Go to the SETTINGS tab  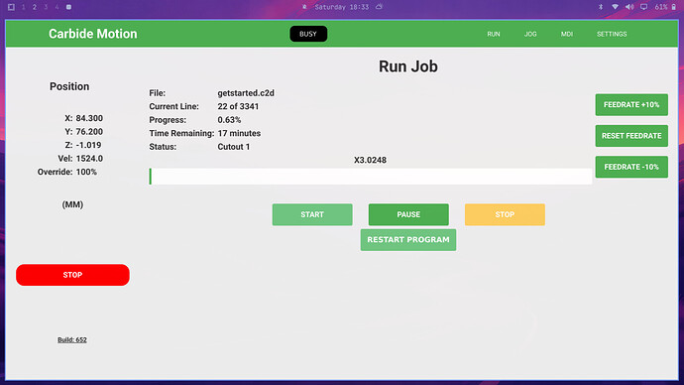612,34
